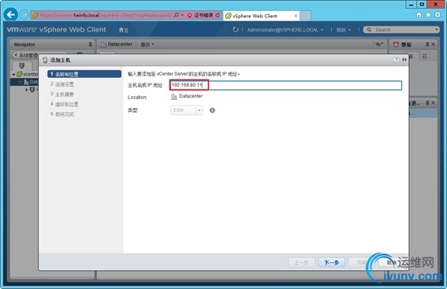Screen dimensions: 447x289
Task: Click the address bar search magnifier icon
Action: coord(176,15)
